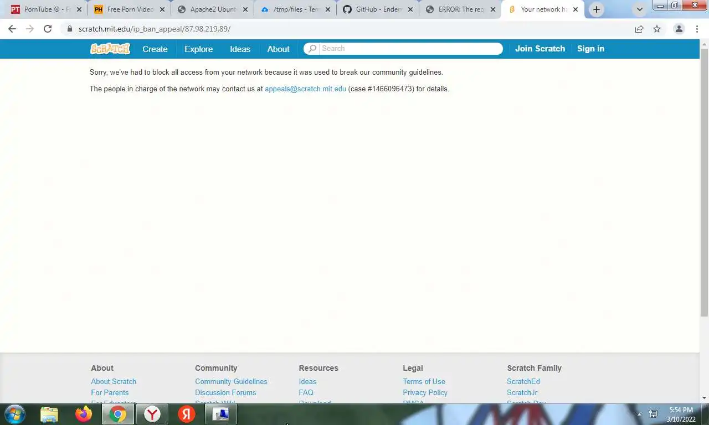Click the case #1466096473 text
709x425 pixels.
pyautogui.click(x=381, y=89)
